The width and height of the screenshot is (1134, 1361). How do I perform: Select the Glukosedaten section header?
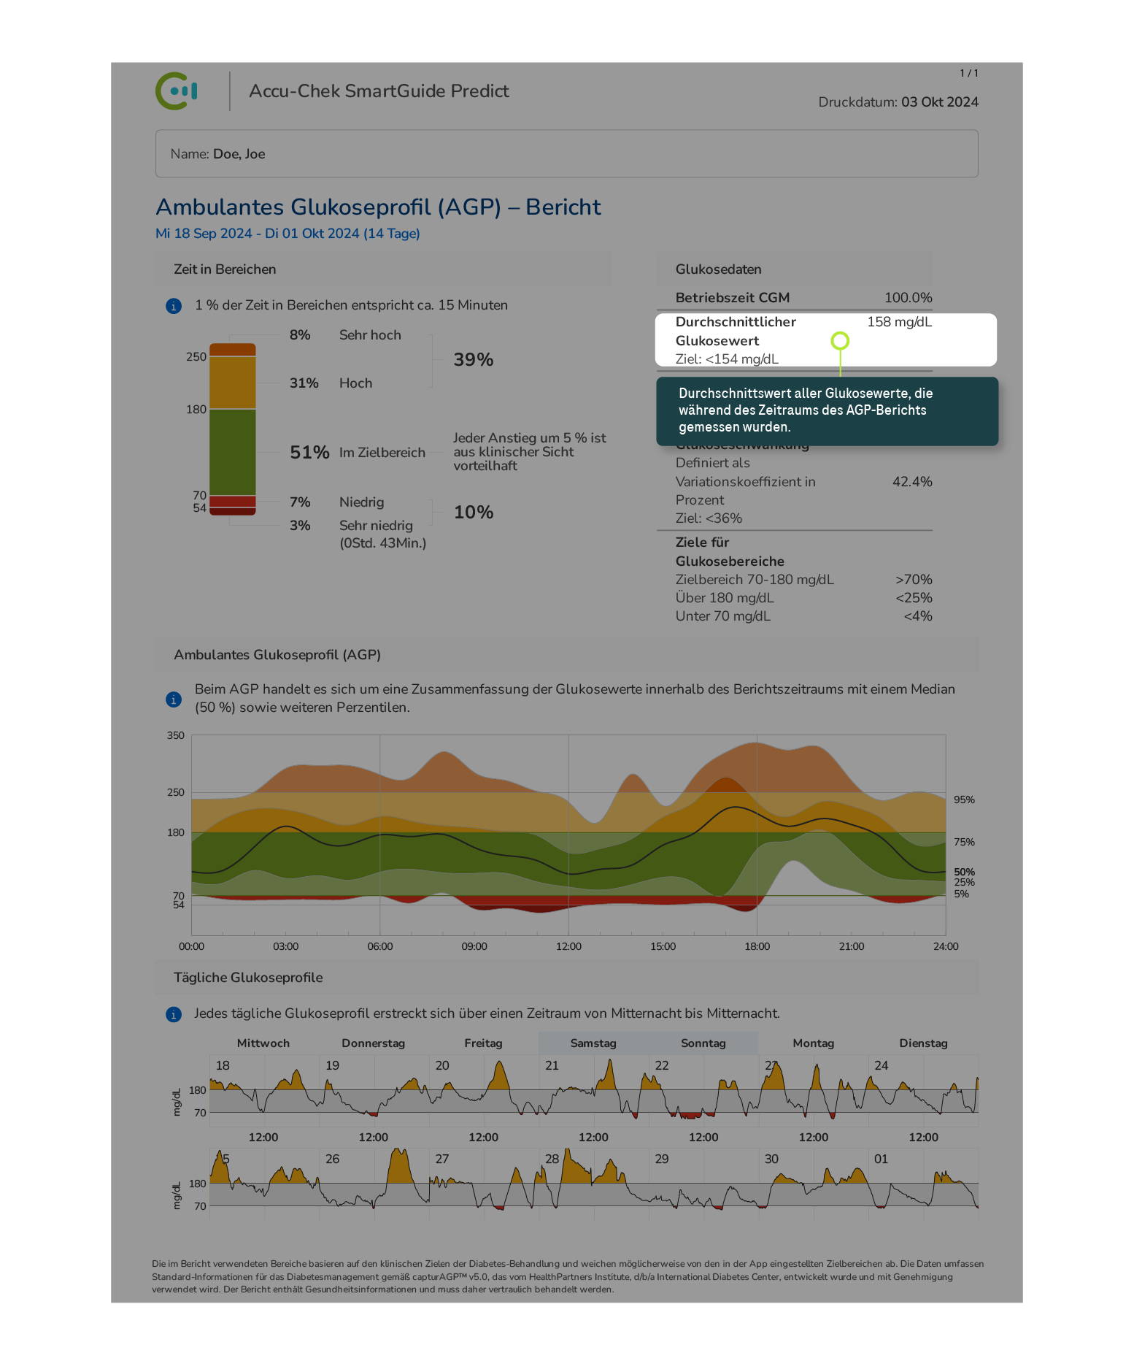[x=794, y=269]
